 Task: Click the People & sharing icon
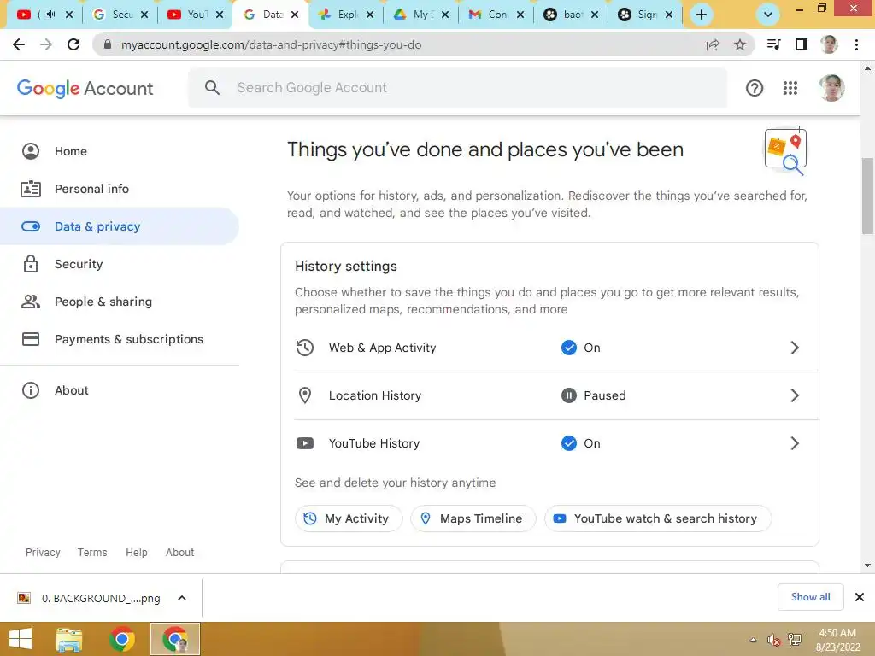[31, 302]
